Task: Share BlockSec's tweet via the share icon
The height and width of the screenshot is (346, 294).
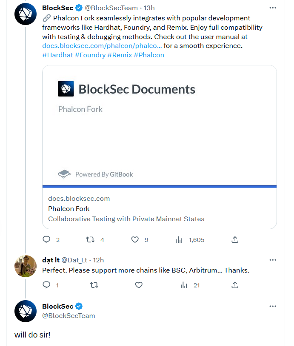Action: pos(234,239)
